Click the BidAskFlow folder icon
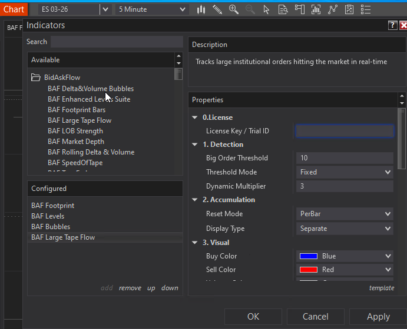Image resolution: width=407 pixels, height=329 pixels. pos(35,78)
